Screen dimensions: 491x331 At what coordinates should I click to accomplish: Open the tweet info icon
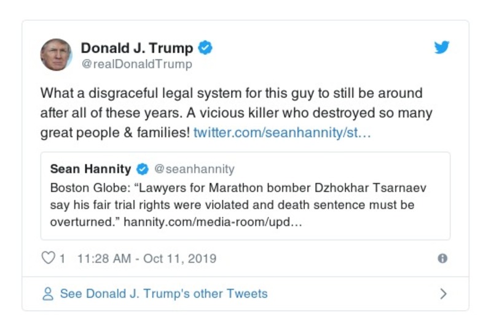442,258
